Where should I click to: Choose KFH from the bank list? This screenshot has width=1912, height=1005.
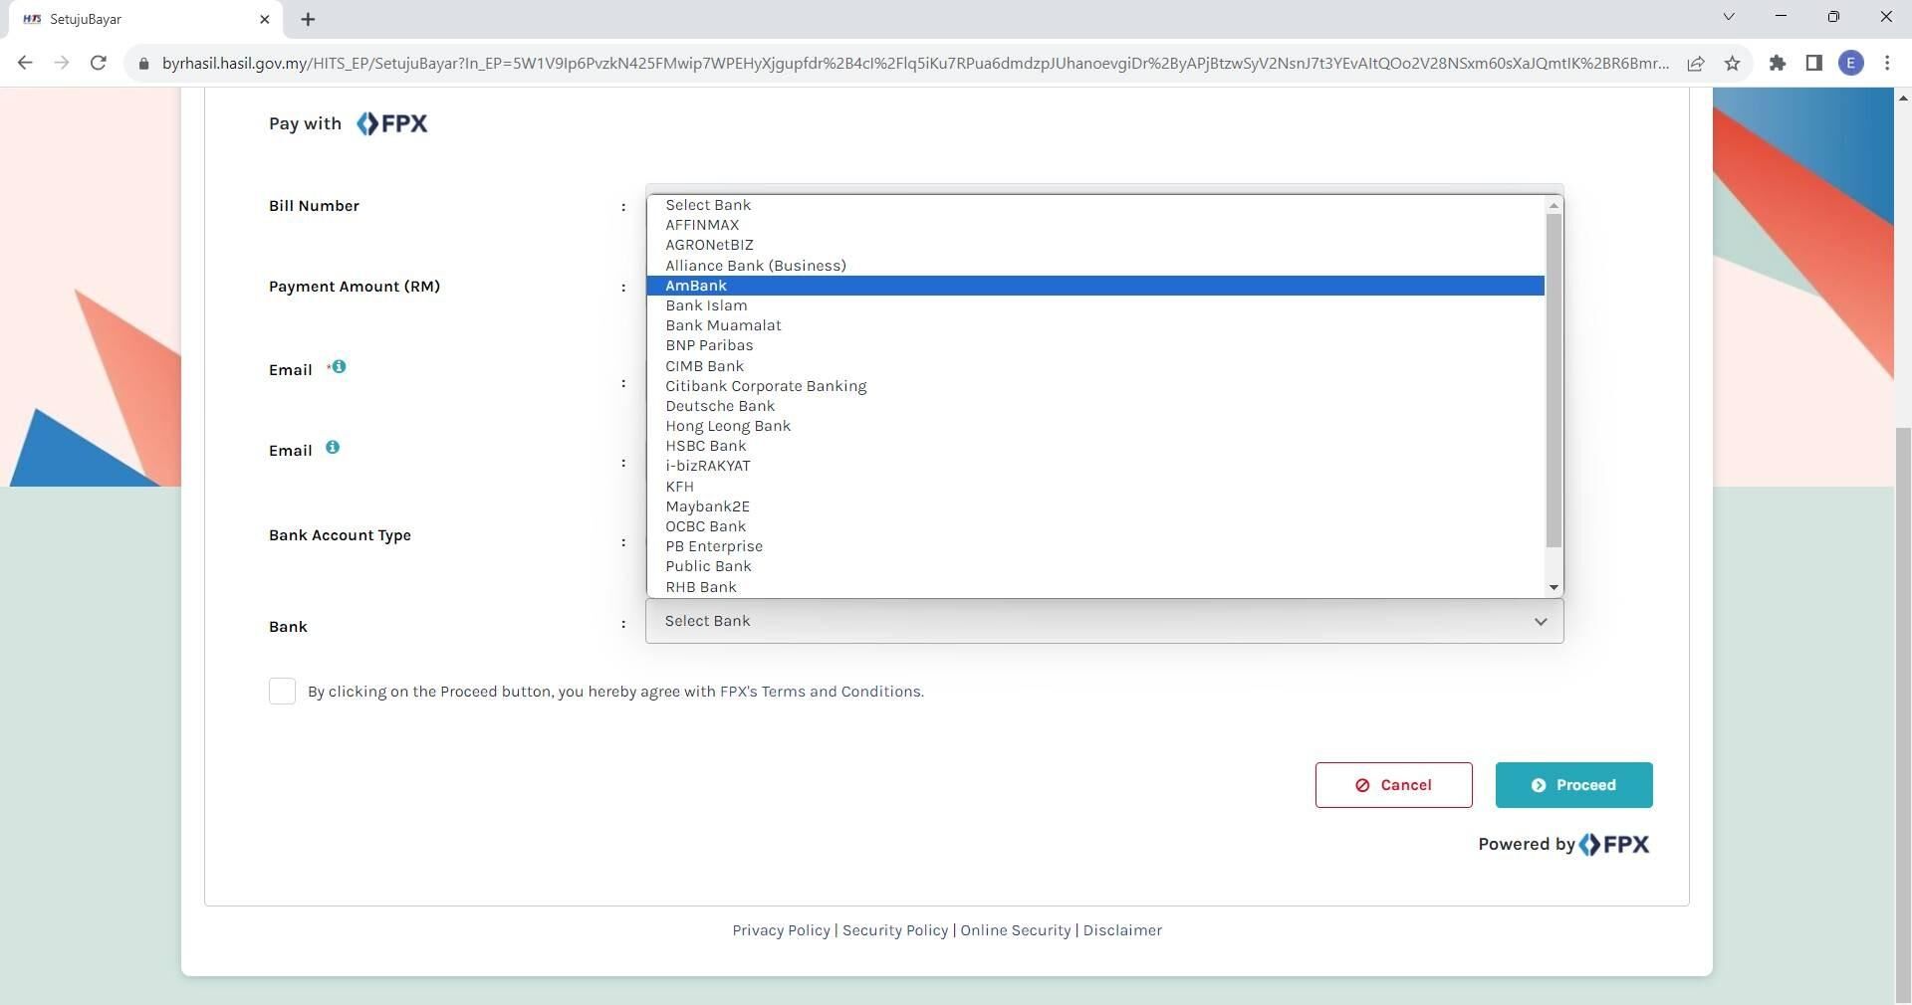coord(1095,487)
